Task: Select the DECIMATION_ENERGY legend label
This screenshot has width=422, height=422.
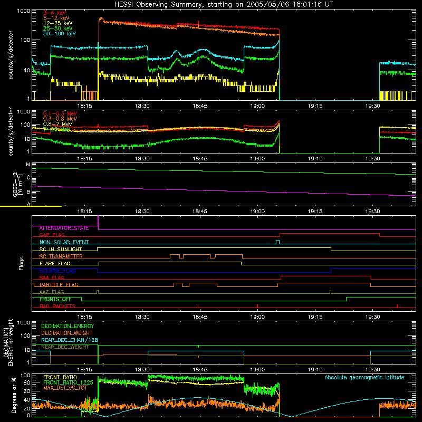Action: [x=68, y=326]
